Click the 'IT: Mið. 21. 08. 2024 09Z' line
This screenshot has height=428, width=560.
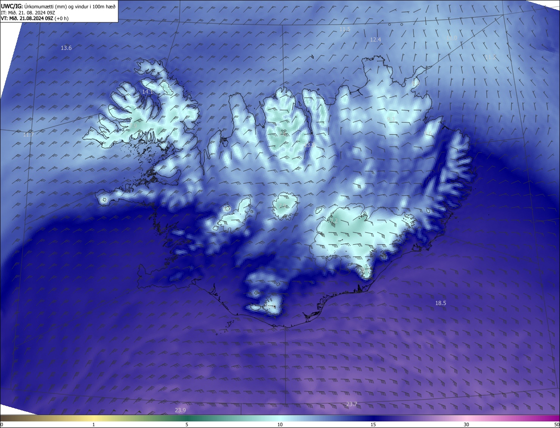[28, 12]
